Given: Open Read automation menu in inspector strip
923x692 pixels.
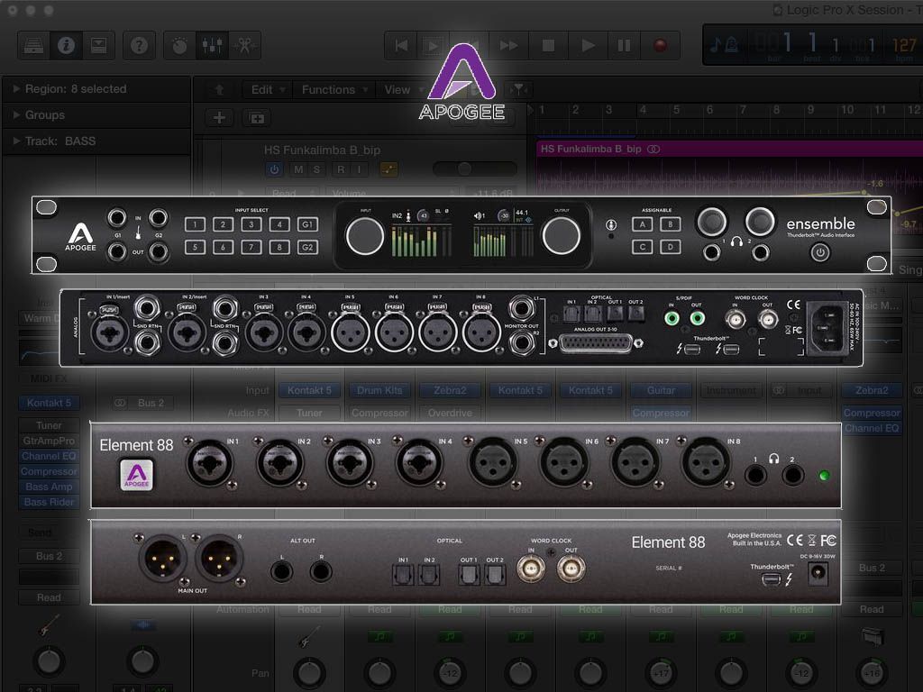Looking at the screenshot, I should (49, 597).
